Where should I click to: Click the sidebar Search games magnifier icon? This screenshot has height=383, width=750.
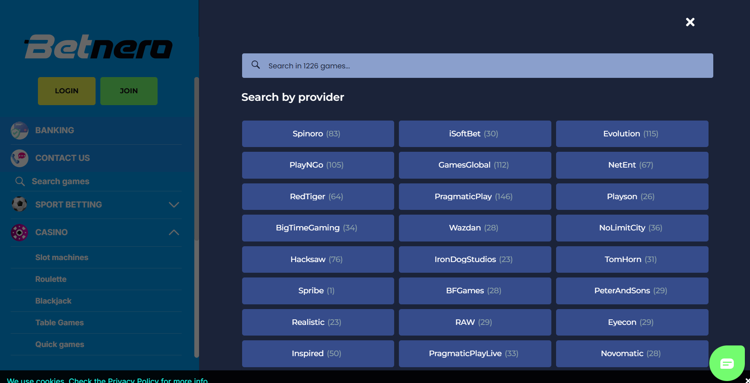tap(20, 181)
